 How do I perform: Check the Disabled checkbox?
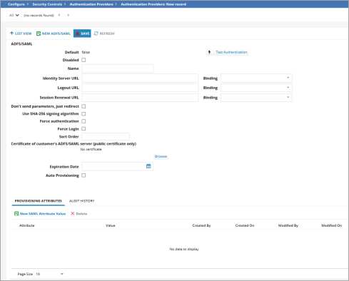point(84,60)
